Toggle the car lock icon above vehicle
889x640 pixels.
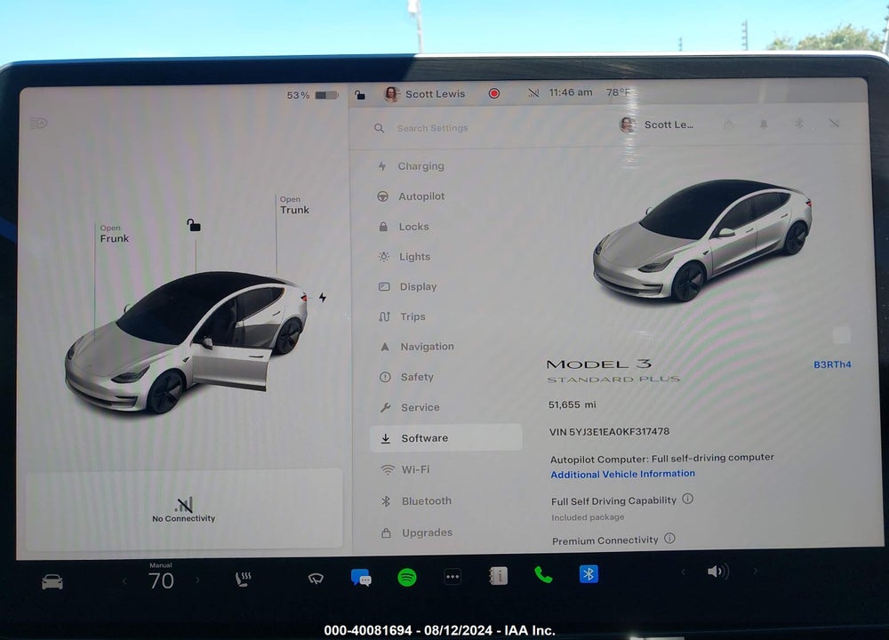[193, 225]
